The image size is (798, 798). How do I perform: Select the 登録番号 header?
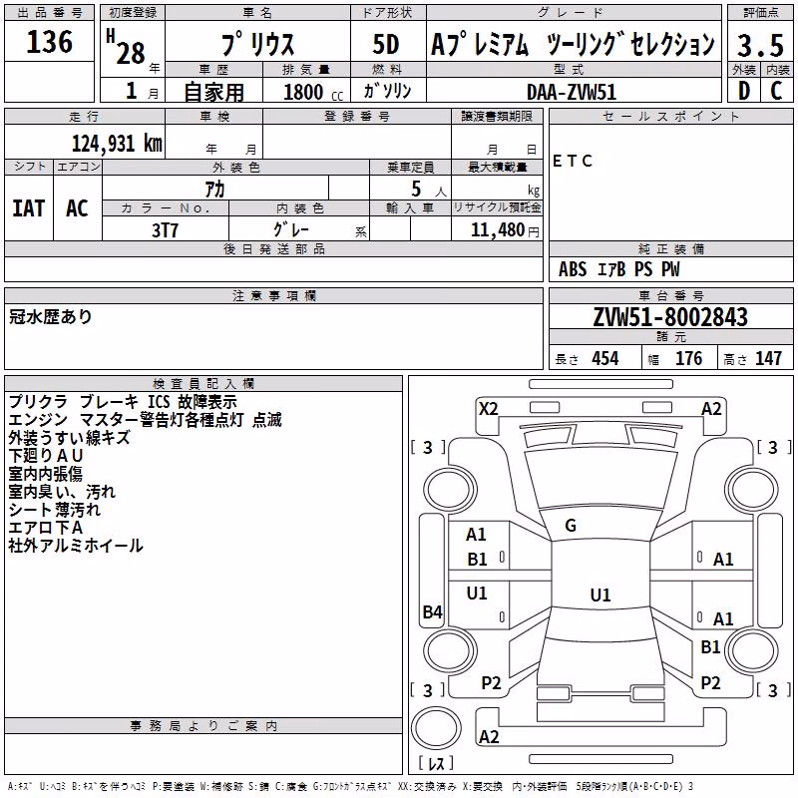(357, 117)
